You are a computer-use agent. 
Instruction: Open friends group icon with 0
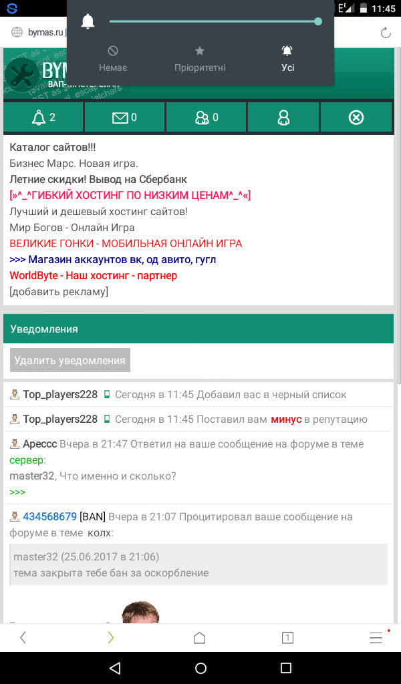click(207, 118)
